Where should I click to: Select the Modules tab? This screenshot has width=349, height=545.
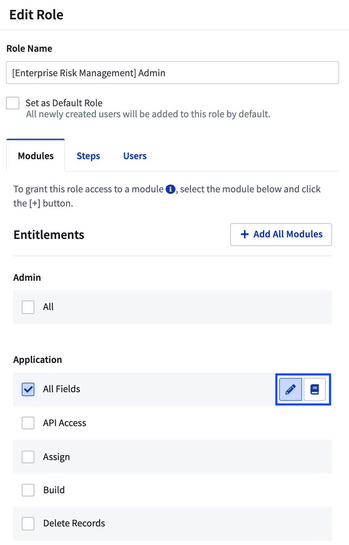pyautogui.click(x=36, y=156)
